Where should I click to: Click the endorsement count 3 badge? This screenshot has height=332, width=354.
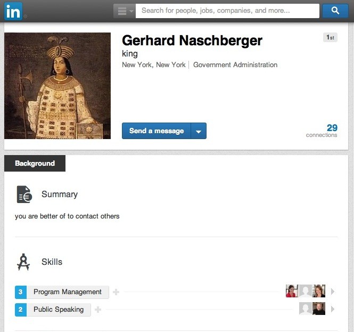(x=21, y=292)
